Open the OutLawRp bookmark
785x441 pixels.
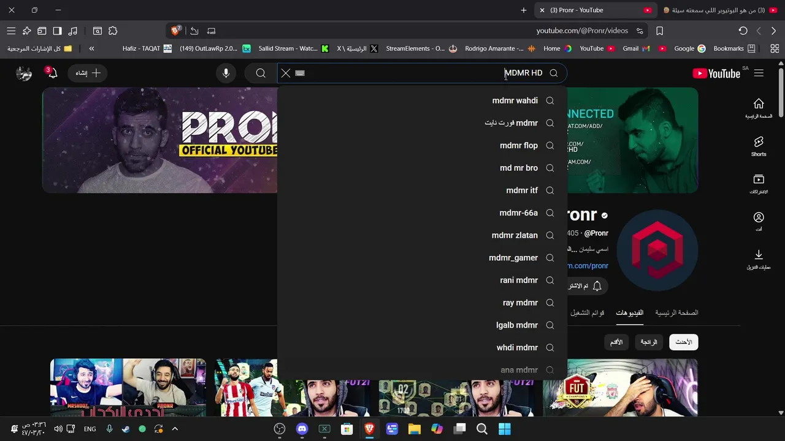point(215,48)
